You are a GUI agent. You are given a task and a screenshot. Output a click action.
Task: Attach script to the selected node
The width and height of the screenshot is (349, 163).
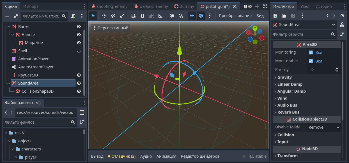73,16
